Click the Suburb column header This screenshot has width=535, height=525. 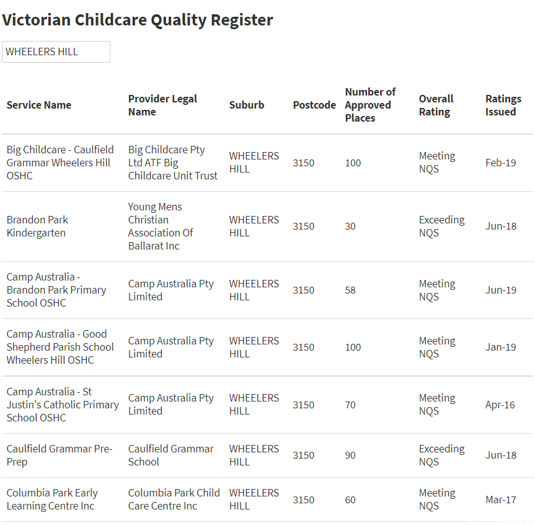pyautogui.click(x=246, y=105)
